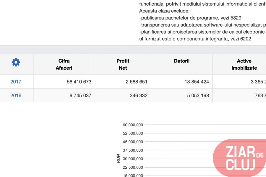Image resolution: width=266 pixels, height=177 pixels.
Task: Select the 37,500,000 chart axis label
Action: (133, 150)
